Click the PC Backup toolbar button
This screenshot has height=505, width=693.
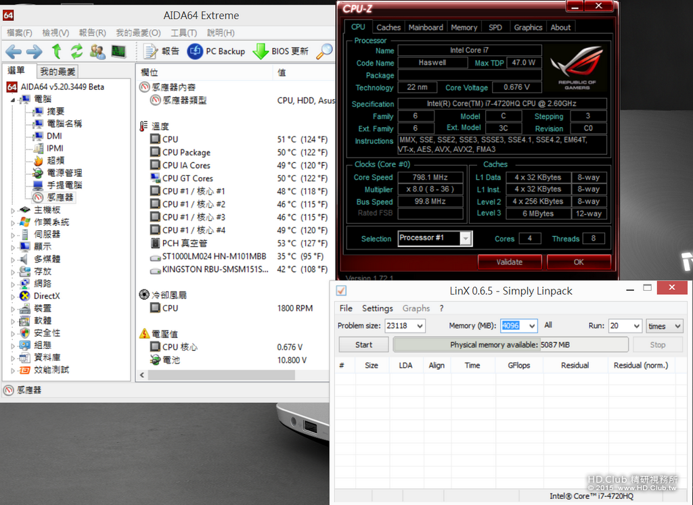216,51
